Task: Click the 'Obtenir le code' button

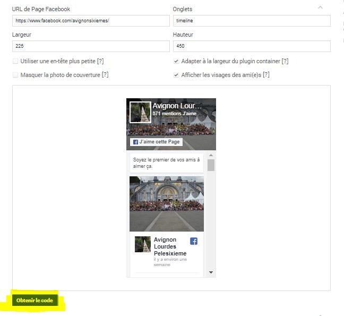Action: pos(35,300)
